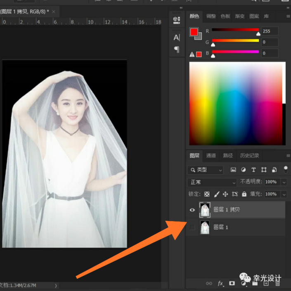Hide the 图层 1 拷贝 layer
This screenshot has width=291, height=291.
click(x=192, y=210)
